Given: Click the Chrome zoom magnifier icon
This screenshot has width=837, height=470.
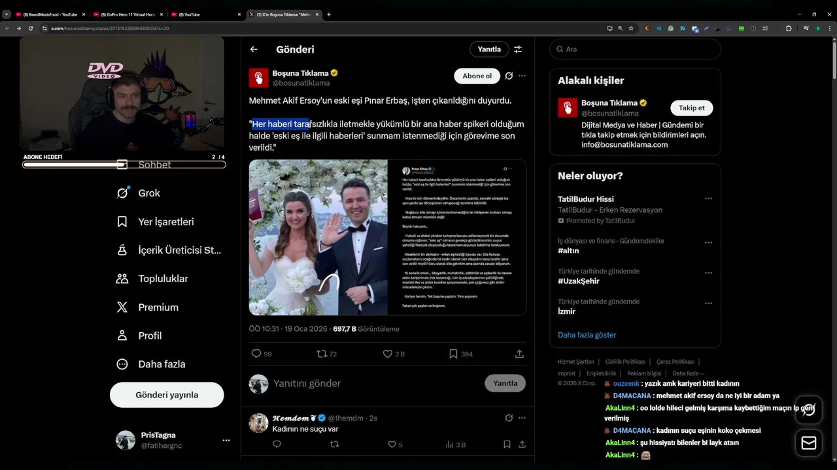Looking at the screenshot, I should (621, 28).
